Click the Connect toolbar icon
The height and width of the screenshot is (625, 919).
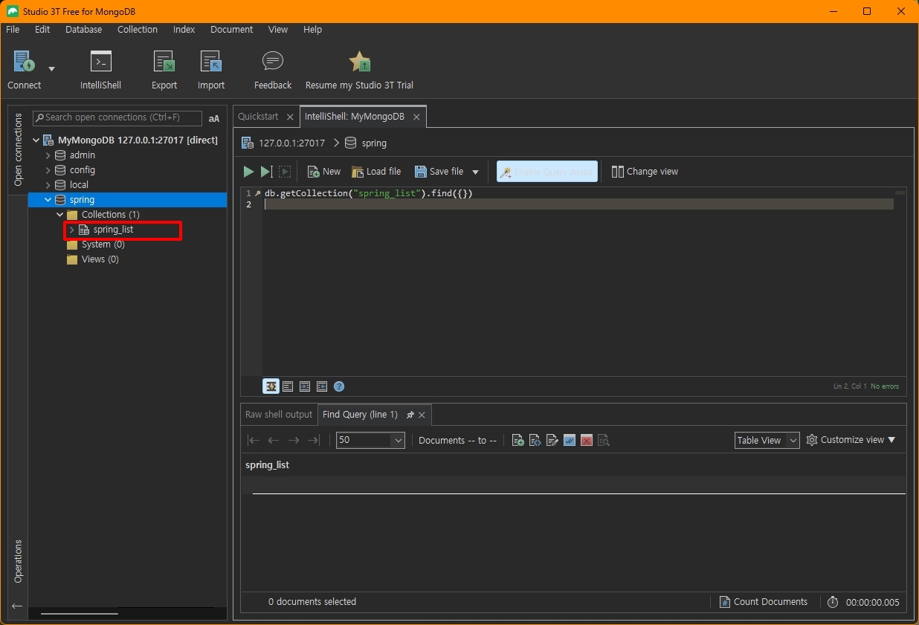tap(25, 62)
